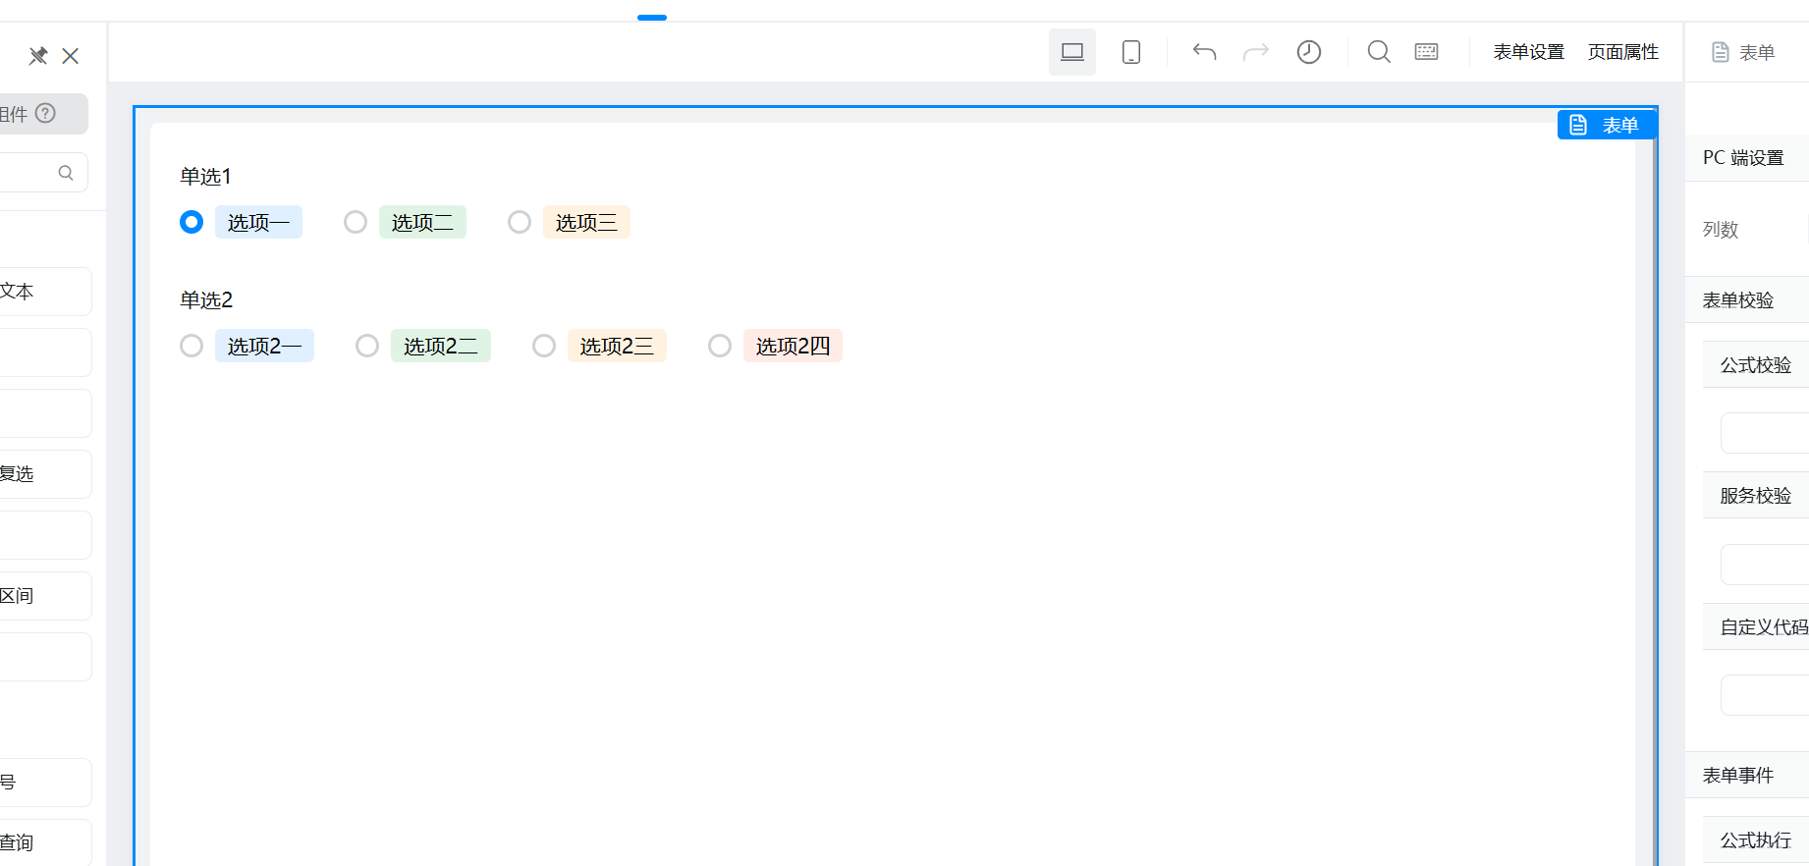Click the red 选项2四 tag label
This screenshot has height=866, width=1809.
click(793, 346)
